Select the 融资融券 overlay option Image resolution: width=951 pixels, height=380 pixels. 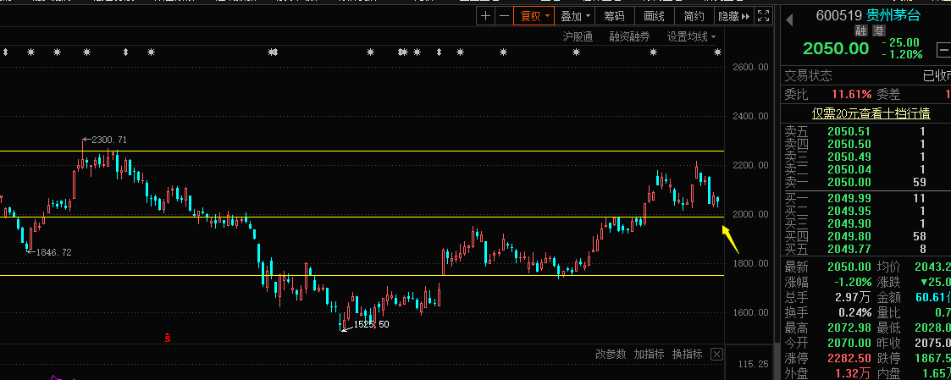click(629, 37)
